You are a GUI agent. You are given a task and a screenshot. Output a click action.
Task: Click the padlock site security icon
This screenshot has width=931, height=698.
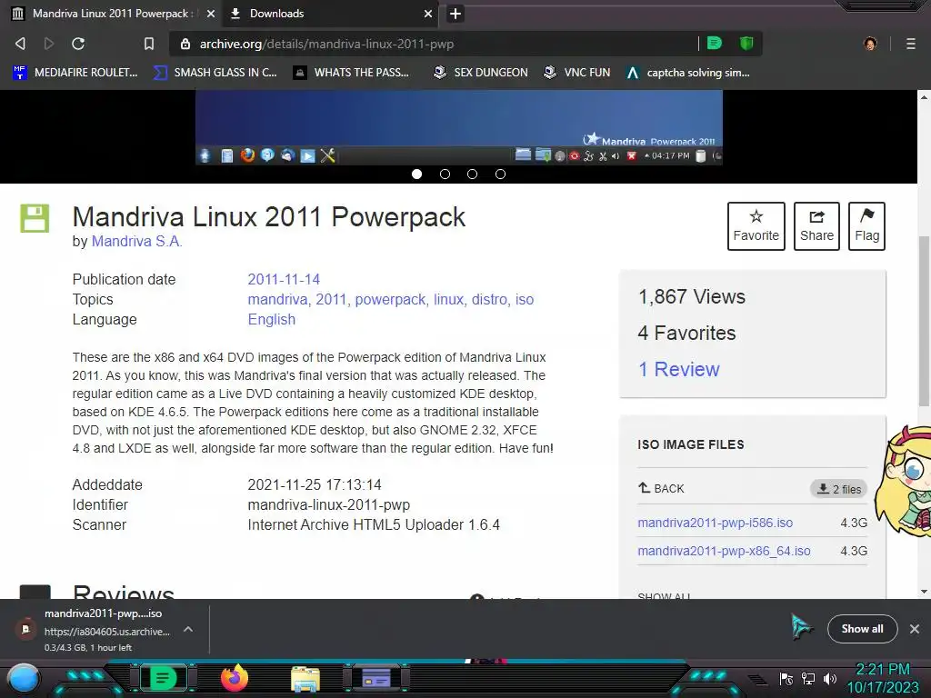tap(185, 44)
